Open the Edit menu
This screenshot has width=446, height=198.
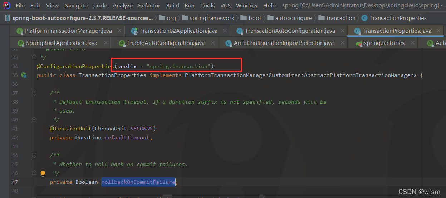[35, 6]
